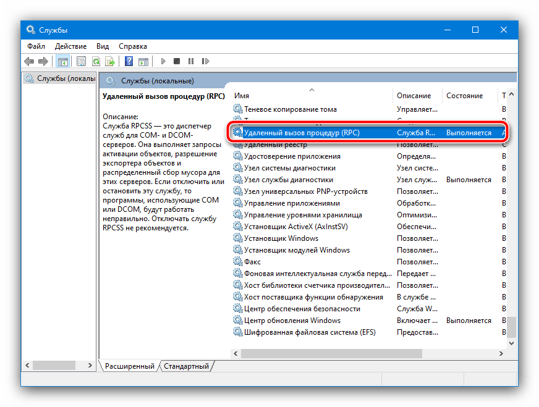Open the Действие menu
539x407 pixels.
coord(71,46)
